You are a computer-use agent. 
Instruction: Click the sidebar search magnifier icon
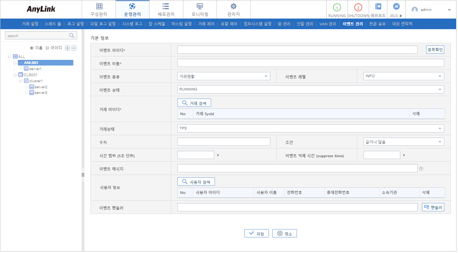click(71, 35)
